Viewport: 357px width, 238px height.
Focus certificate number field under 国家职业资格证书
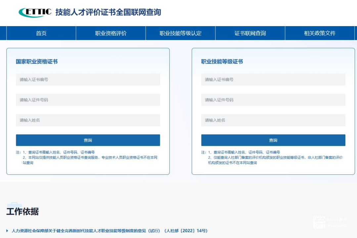[88, 80]
